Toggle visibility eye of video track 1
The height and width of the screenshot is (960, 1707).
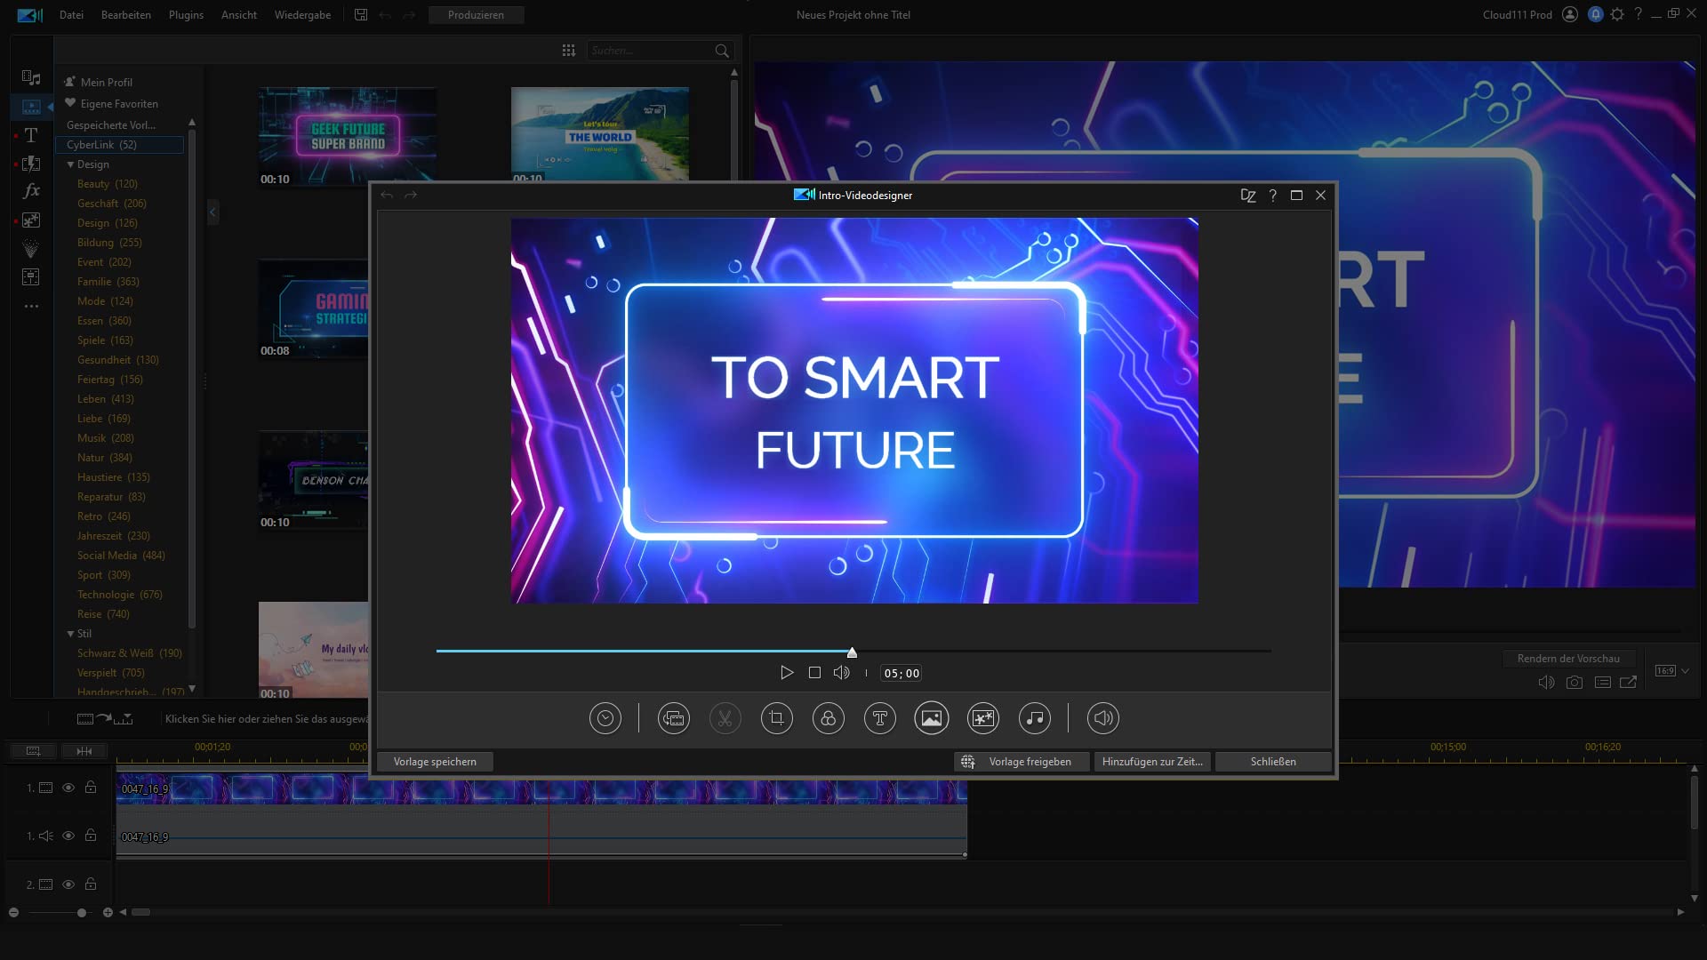[68, 788]
